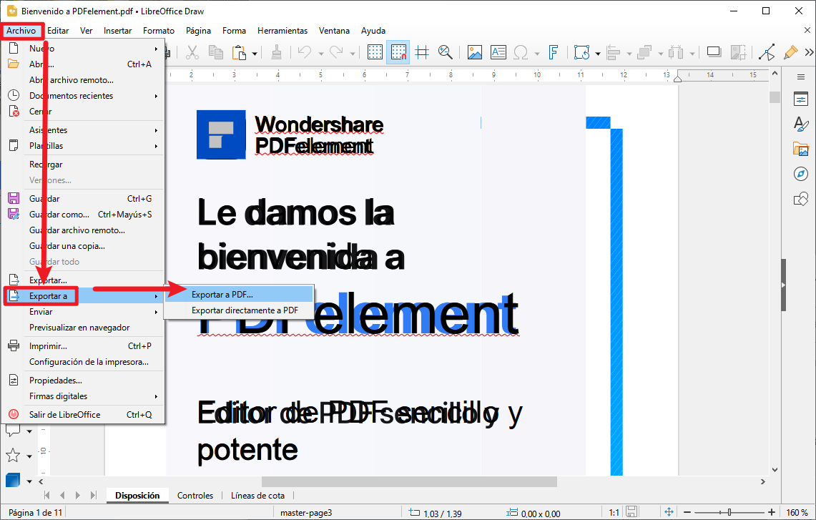Click the Fontwork text icon
Screen dimensions: 816x520
click(554, 52)
